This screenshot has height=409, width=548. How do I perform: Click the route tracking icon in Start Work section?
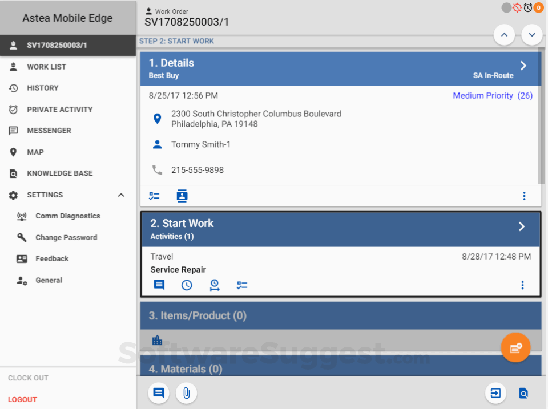(x=214, y=285)
